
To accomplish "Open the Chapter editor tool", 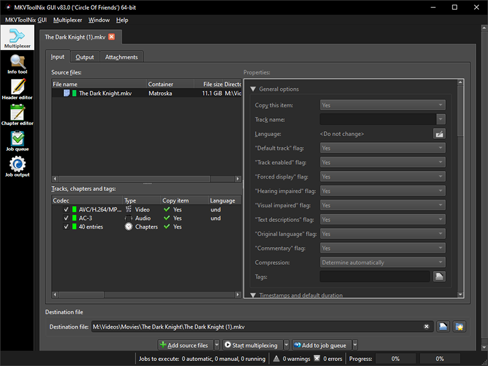I will click(x=17, y=115).
